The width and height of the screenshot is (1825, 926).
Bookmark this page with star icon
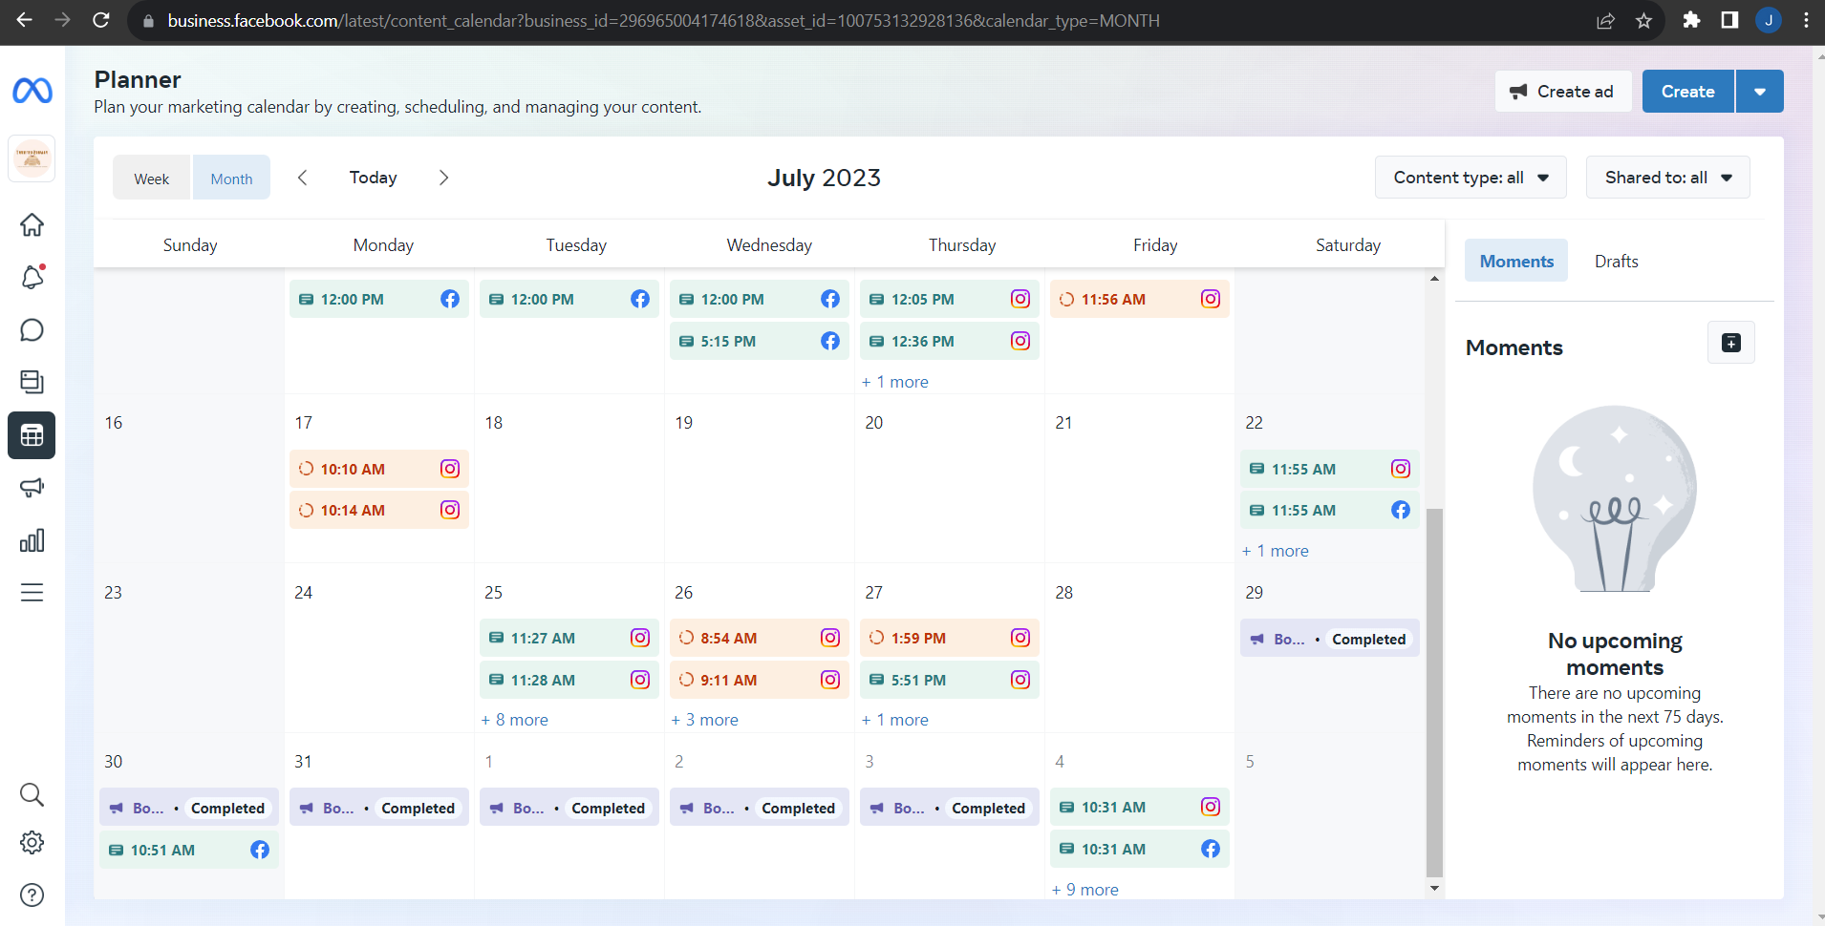coord(1644,20)
